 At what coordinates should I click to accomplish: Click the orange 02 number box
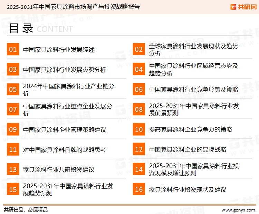pyautogui.click(x=139, y=49)
